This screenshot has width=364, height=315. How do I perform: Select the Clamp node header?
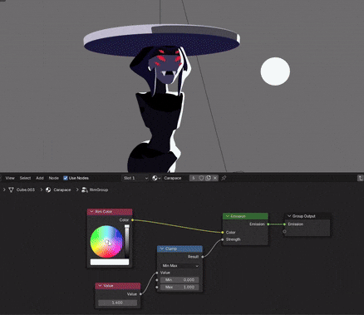(x=180, y=249)
